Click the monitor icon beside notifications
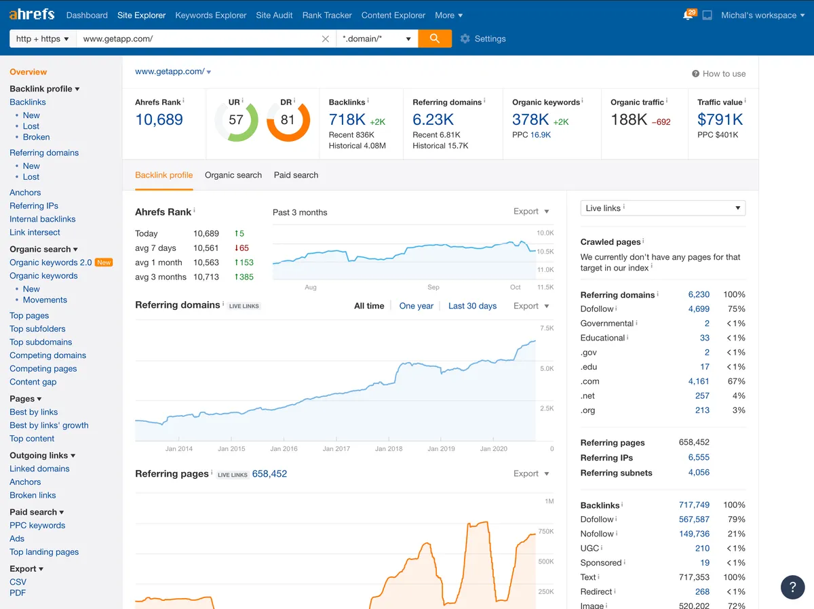This screenshot has width=814, height=609. (707, 15)
